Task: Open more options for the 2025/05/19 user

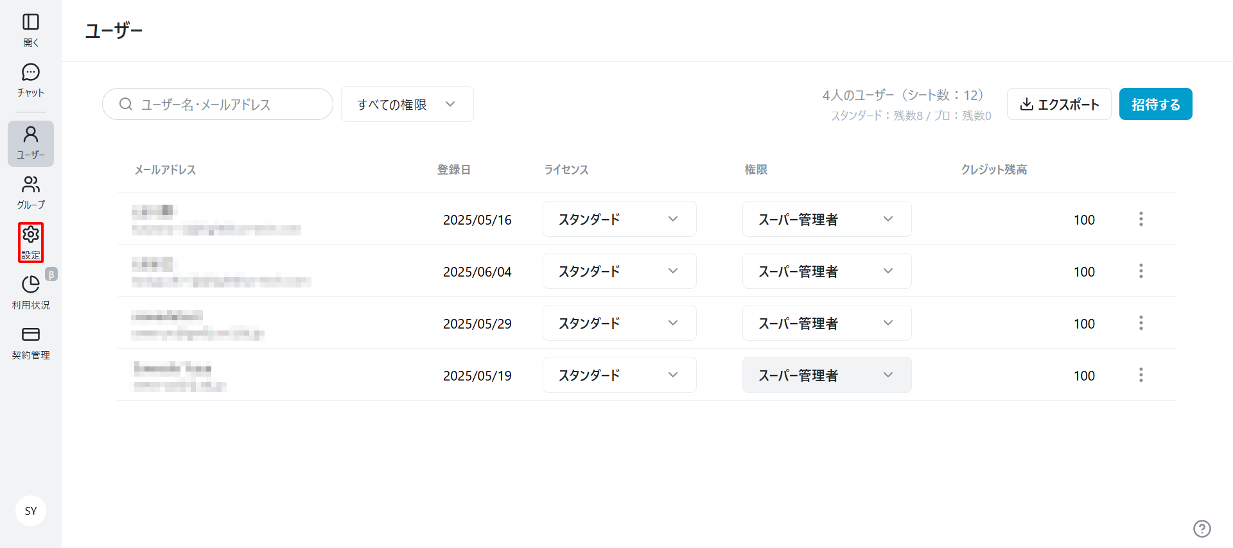Action: [1141, 375]
